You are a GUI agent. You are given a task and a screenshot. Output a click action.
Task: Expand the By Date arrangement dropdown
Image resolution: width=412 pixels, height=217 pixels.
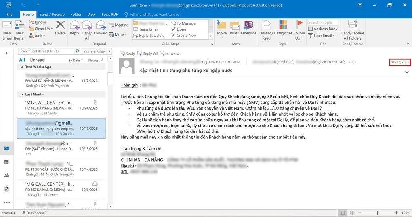[76, 60]
